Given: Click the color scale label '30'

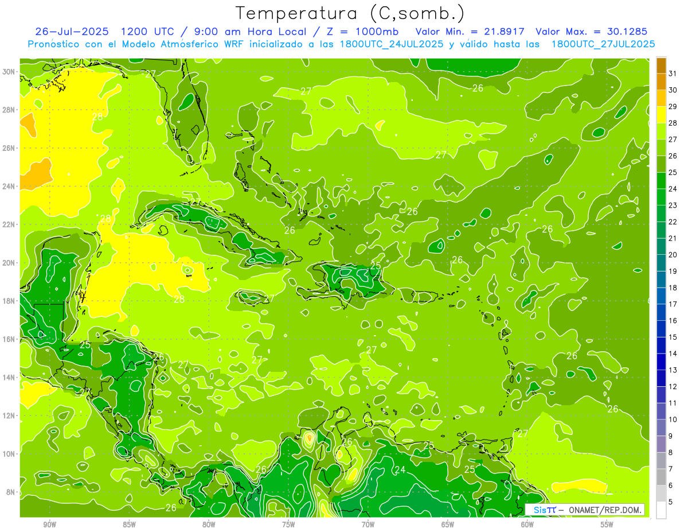Looking at the screenshot, I should 673,90.
